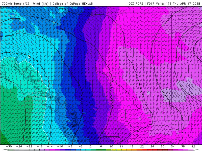Click the -14 colorbar label
The width and height of the screenshot is (202, 151).
[x=50, y=146]
